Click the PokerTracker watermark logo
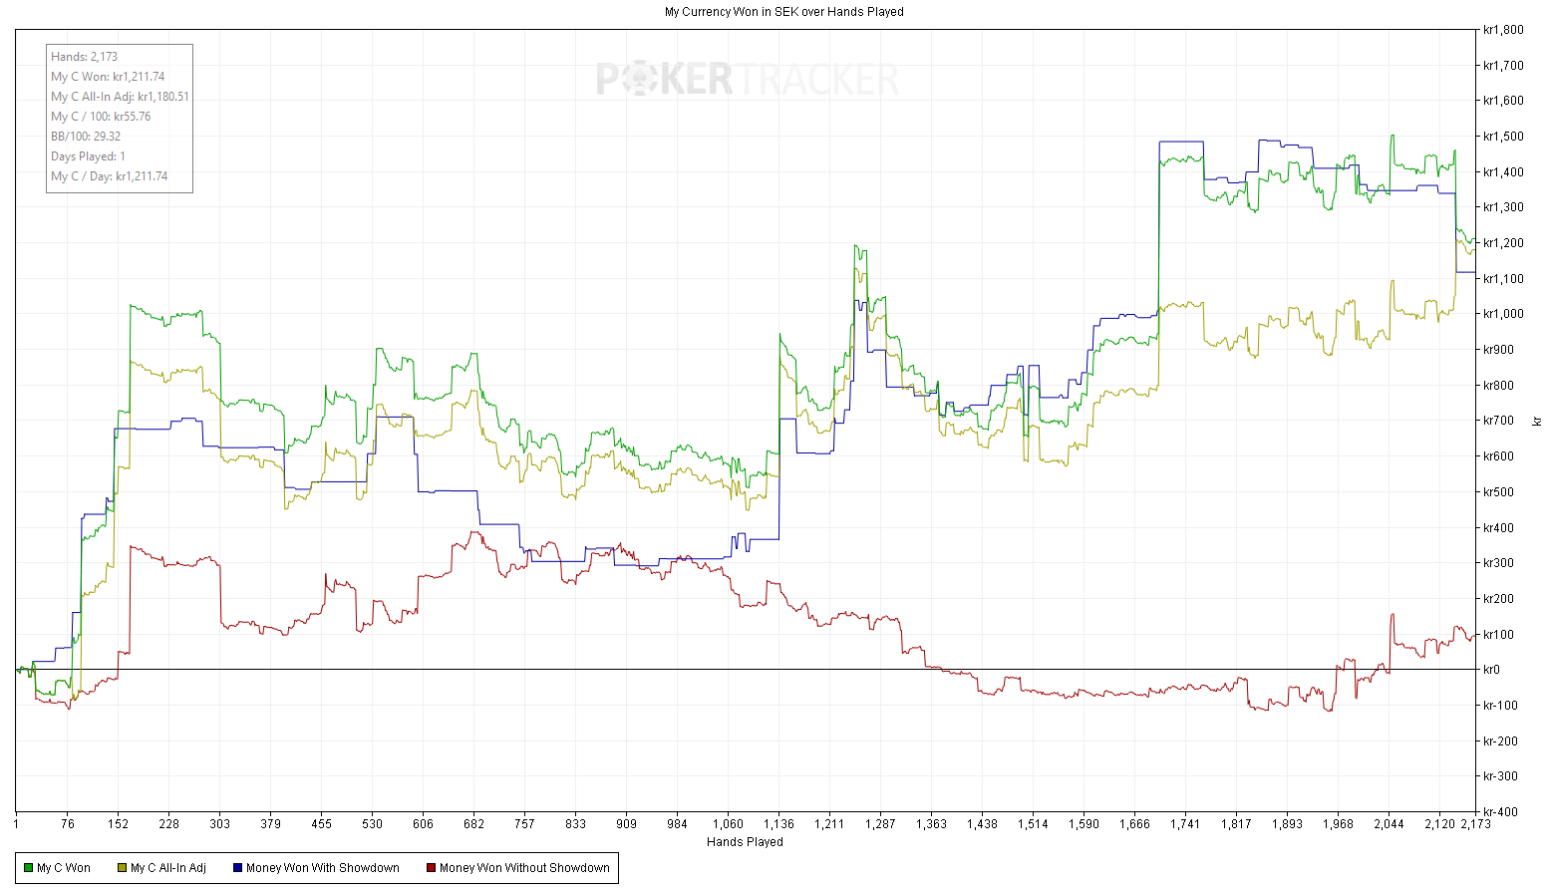Image resolution: width=1548 pixels, height=891 pixels. click(x=748, y=80)
